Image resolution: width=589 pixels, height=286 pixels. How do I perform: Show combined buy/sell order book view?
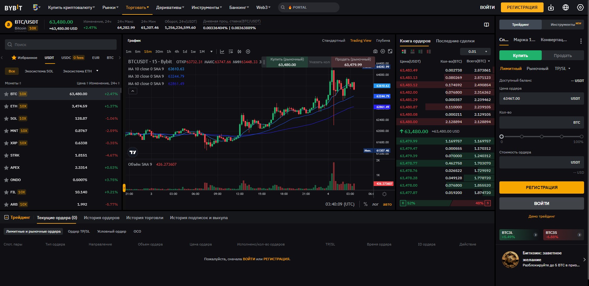404,52
